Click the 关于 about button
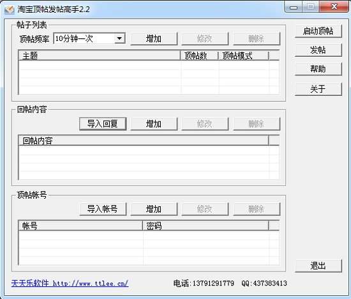 pos(318,89)
